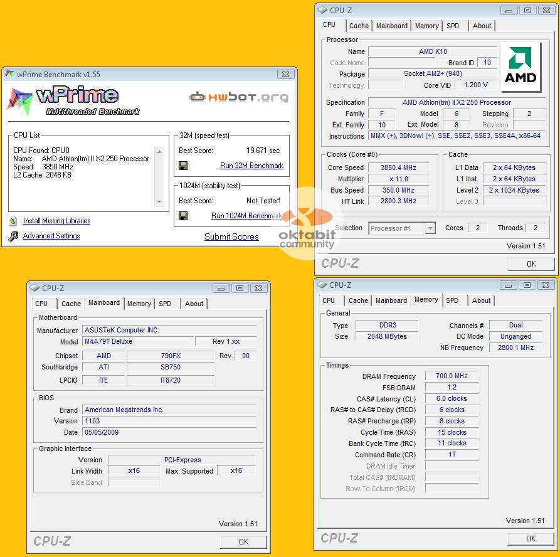The width and height of the screenshot is (560, 557).
Task: Click the wPrime logo icon
Action: tap(20, 101)
